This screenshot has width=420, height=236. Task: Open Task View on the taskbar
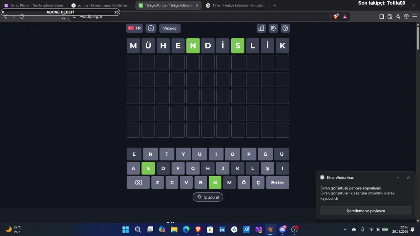(150, 229)
